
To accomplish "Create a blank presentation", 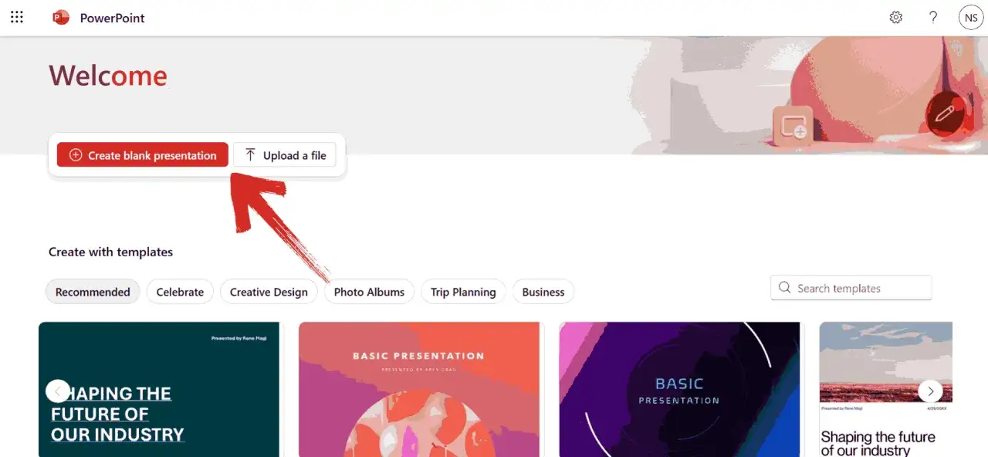I will [x=143, y=155].
